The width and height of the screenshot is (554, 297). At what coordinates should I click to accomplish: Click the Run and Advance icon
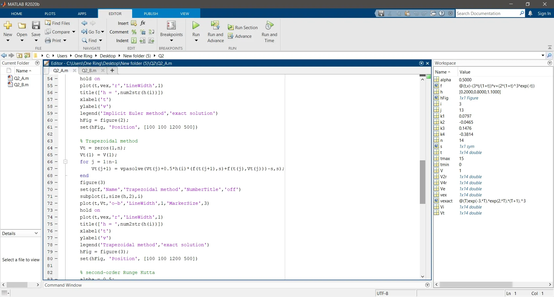[215, 26]
